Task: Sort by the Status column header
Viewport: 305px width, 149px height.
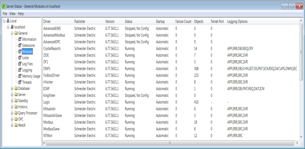Action: [139, 22]
